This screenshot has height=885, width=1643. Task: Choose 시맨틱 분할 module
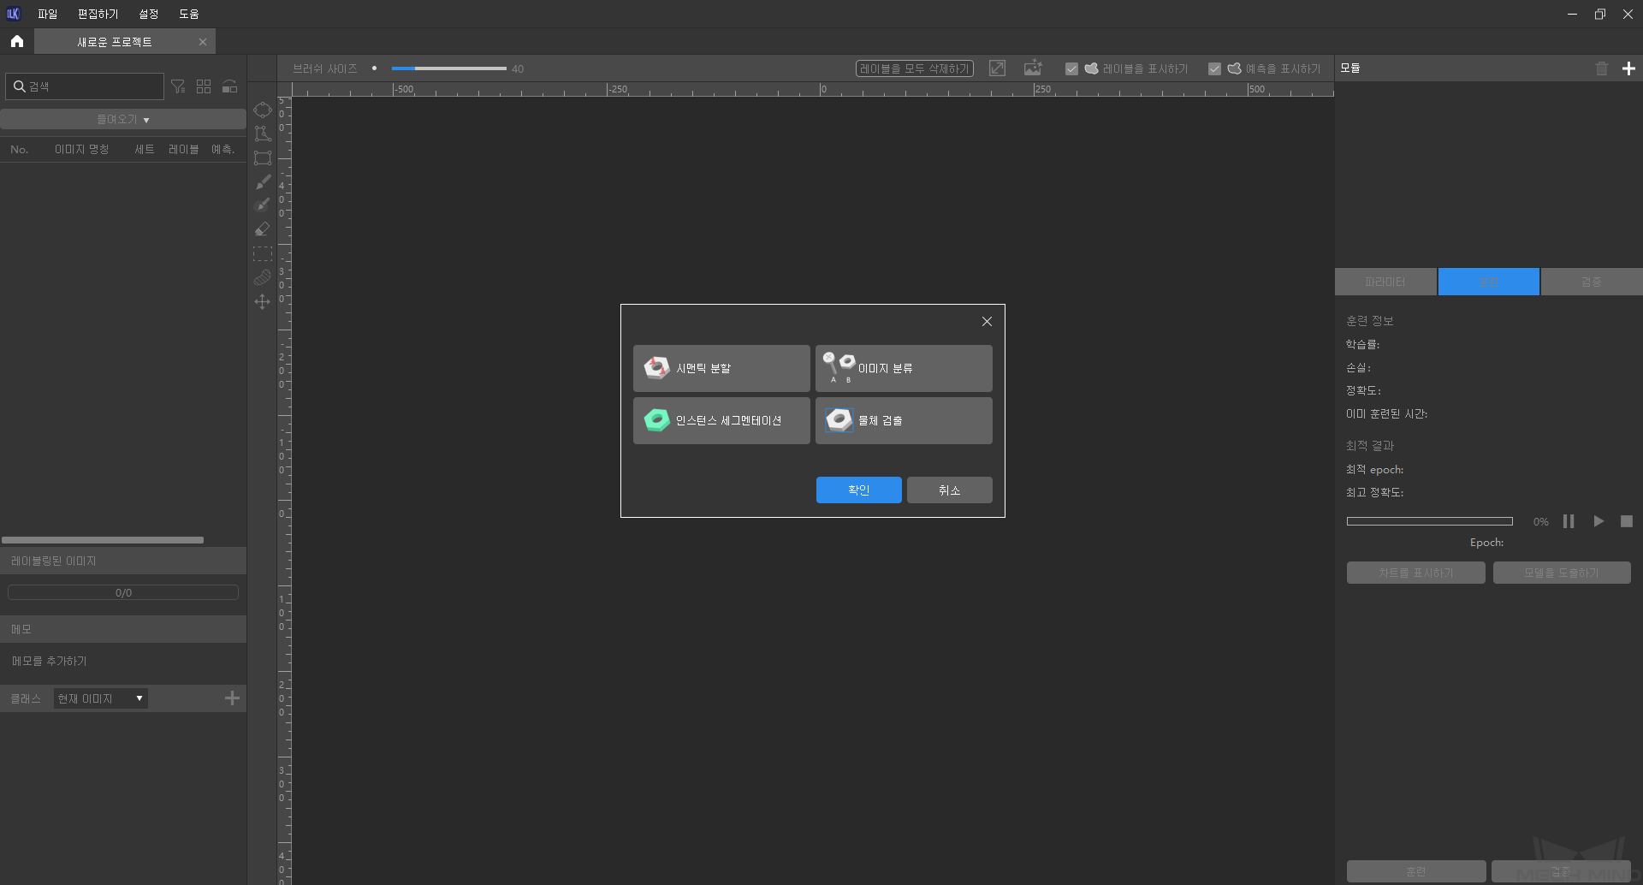coord(721,368)
